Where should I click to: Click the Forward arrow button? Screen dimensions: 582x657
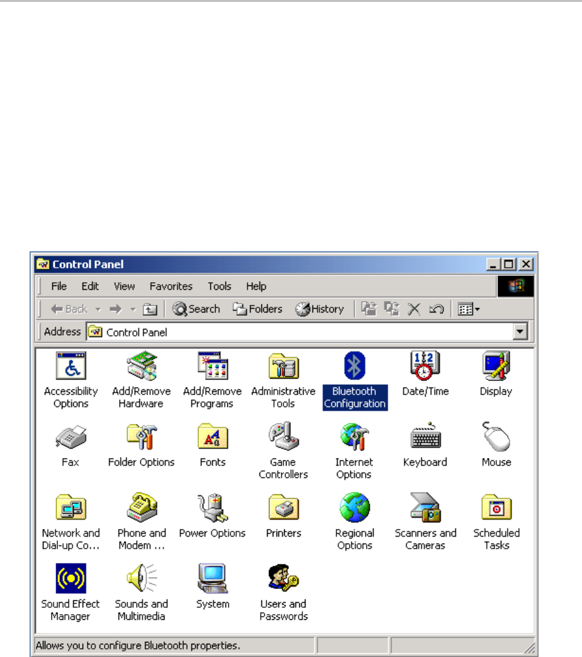(x=116, y=309)
